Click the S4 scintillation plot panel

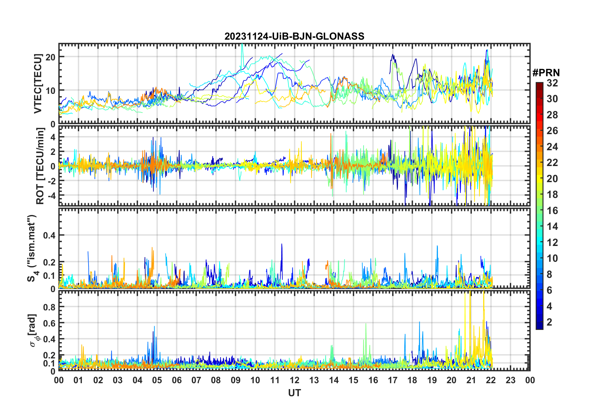294,248
